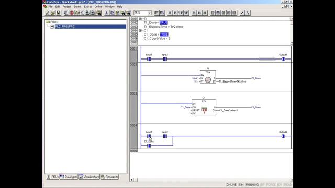
Task: Open the Help menu
Action: pos(120,7)
